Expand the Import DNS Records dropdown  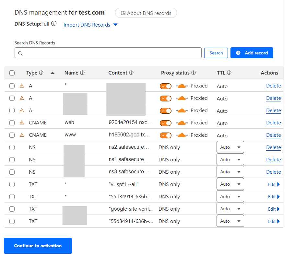[90, 25]
